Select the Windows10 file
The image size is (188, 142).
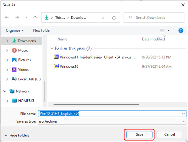point(69,66)
